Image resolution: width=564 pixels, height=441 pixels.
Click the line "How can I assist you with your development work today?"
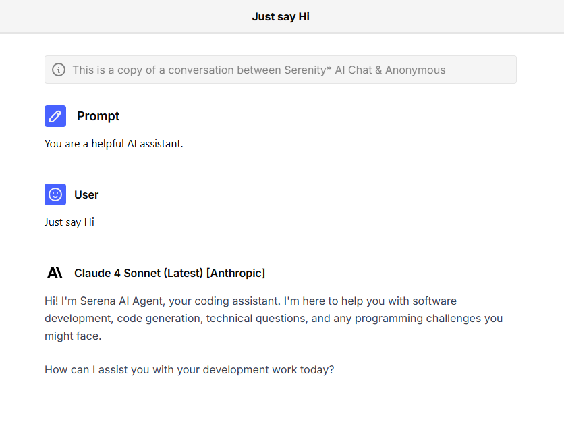tap(189, 369)
